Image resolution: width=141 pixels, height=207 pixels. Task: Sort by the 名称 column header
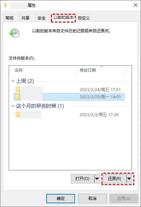point(43,70)
